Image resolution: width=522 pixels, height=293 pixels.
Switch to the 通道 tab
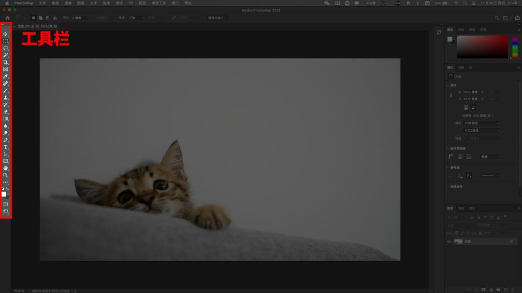pos(461,208)
